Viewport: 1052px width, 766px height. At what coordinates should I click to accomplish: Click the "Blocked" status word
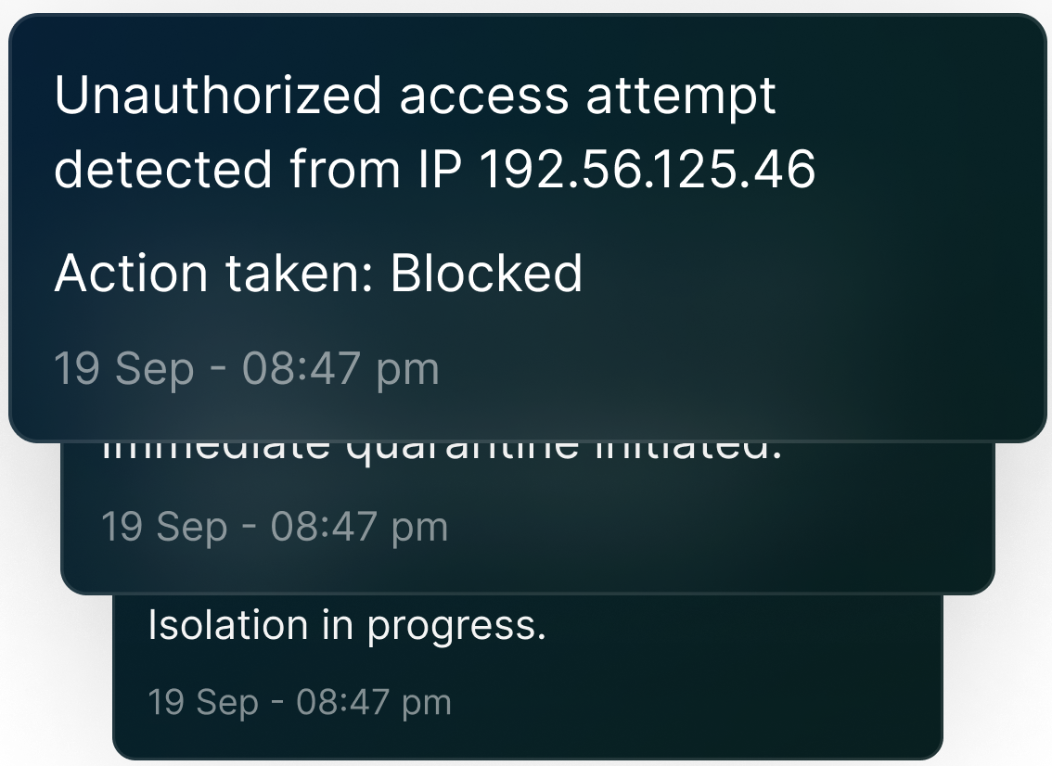pyautogui.click(x=486, y=274)
